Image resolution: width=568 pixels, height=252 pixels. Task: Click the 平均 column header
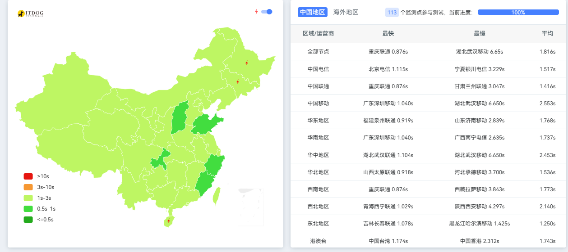[547, 34]
